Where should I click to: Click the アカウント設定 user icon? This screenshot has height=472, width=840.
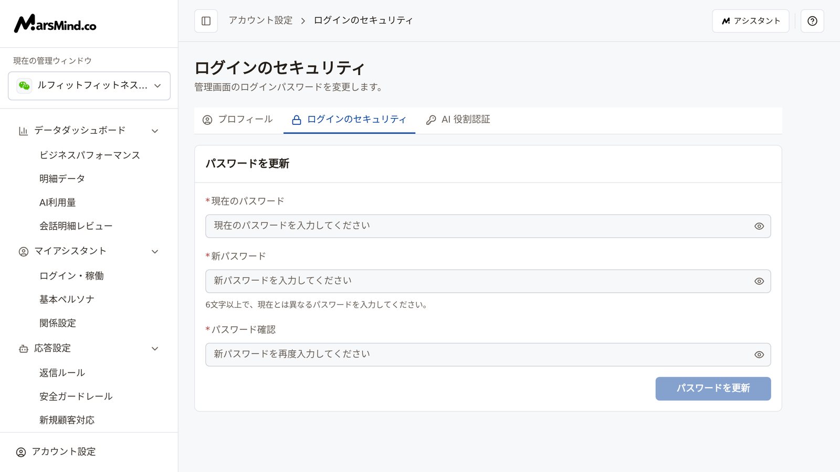[x=21, y=452]
